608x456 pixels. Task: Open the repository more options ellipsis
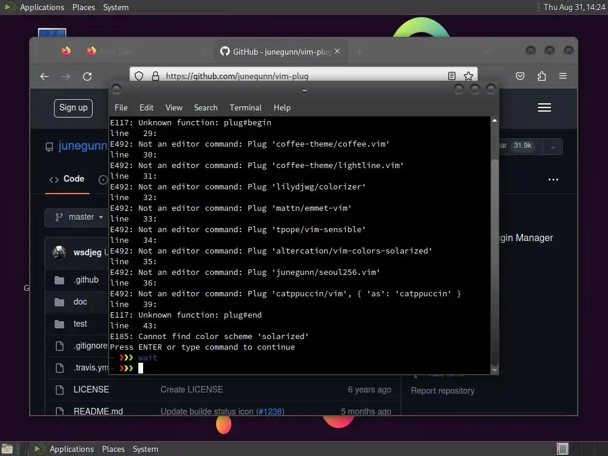(553, 179)
